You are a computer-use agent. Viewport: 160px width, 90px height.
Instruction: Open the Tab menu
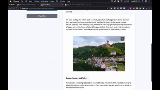(57, 1)
